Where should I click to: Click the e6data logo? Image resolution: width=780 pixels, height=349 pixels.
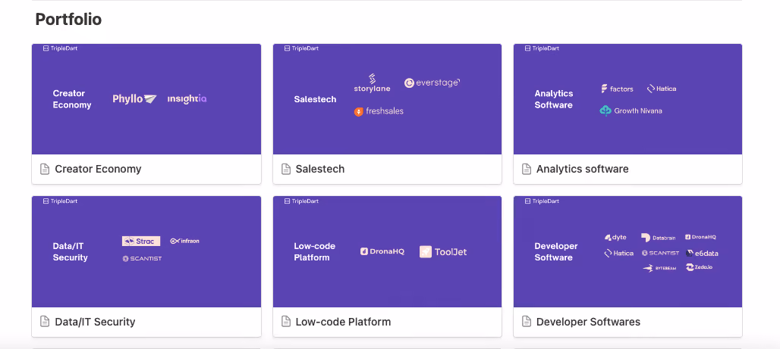coord(702,253)
